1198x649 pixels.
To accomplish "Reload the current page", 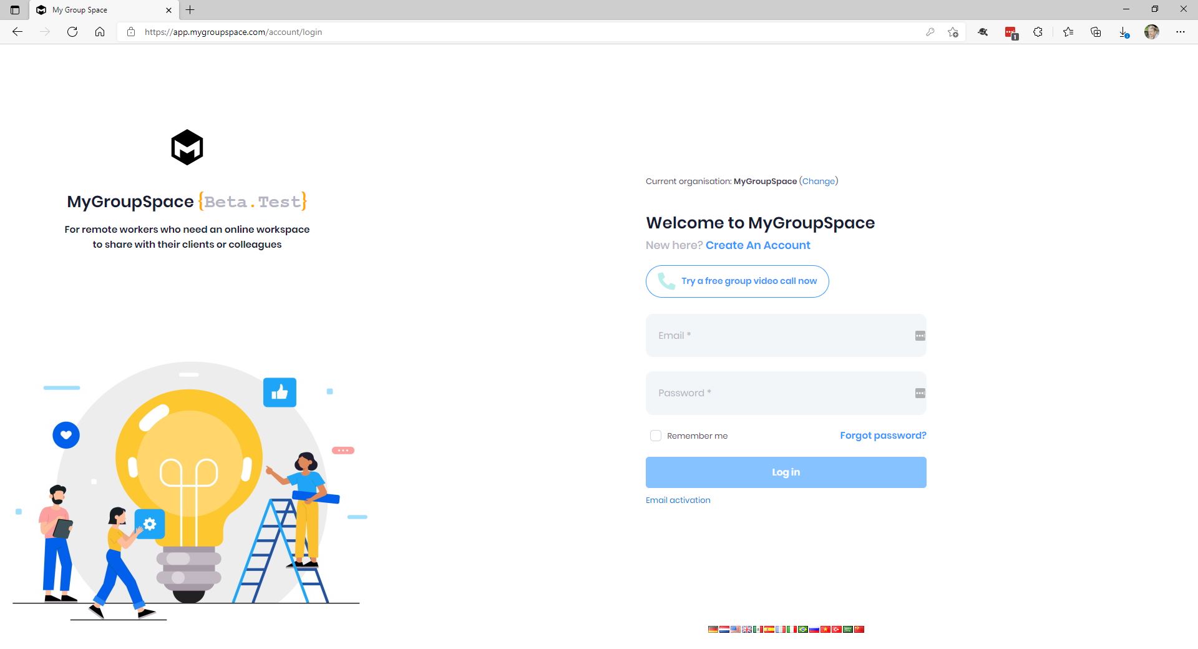I will coord(72,32).
